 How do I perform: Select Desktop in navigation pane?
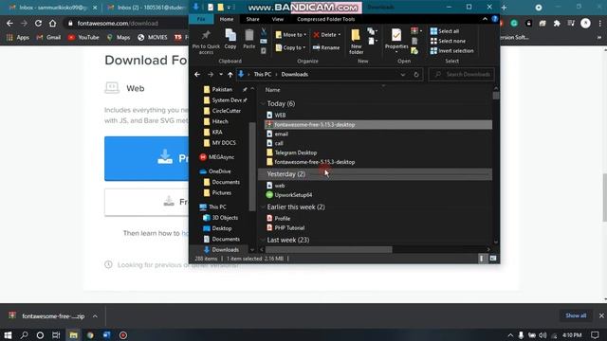[x=221, y=228]
